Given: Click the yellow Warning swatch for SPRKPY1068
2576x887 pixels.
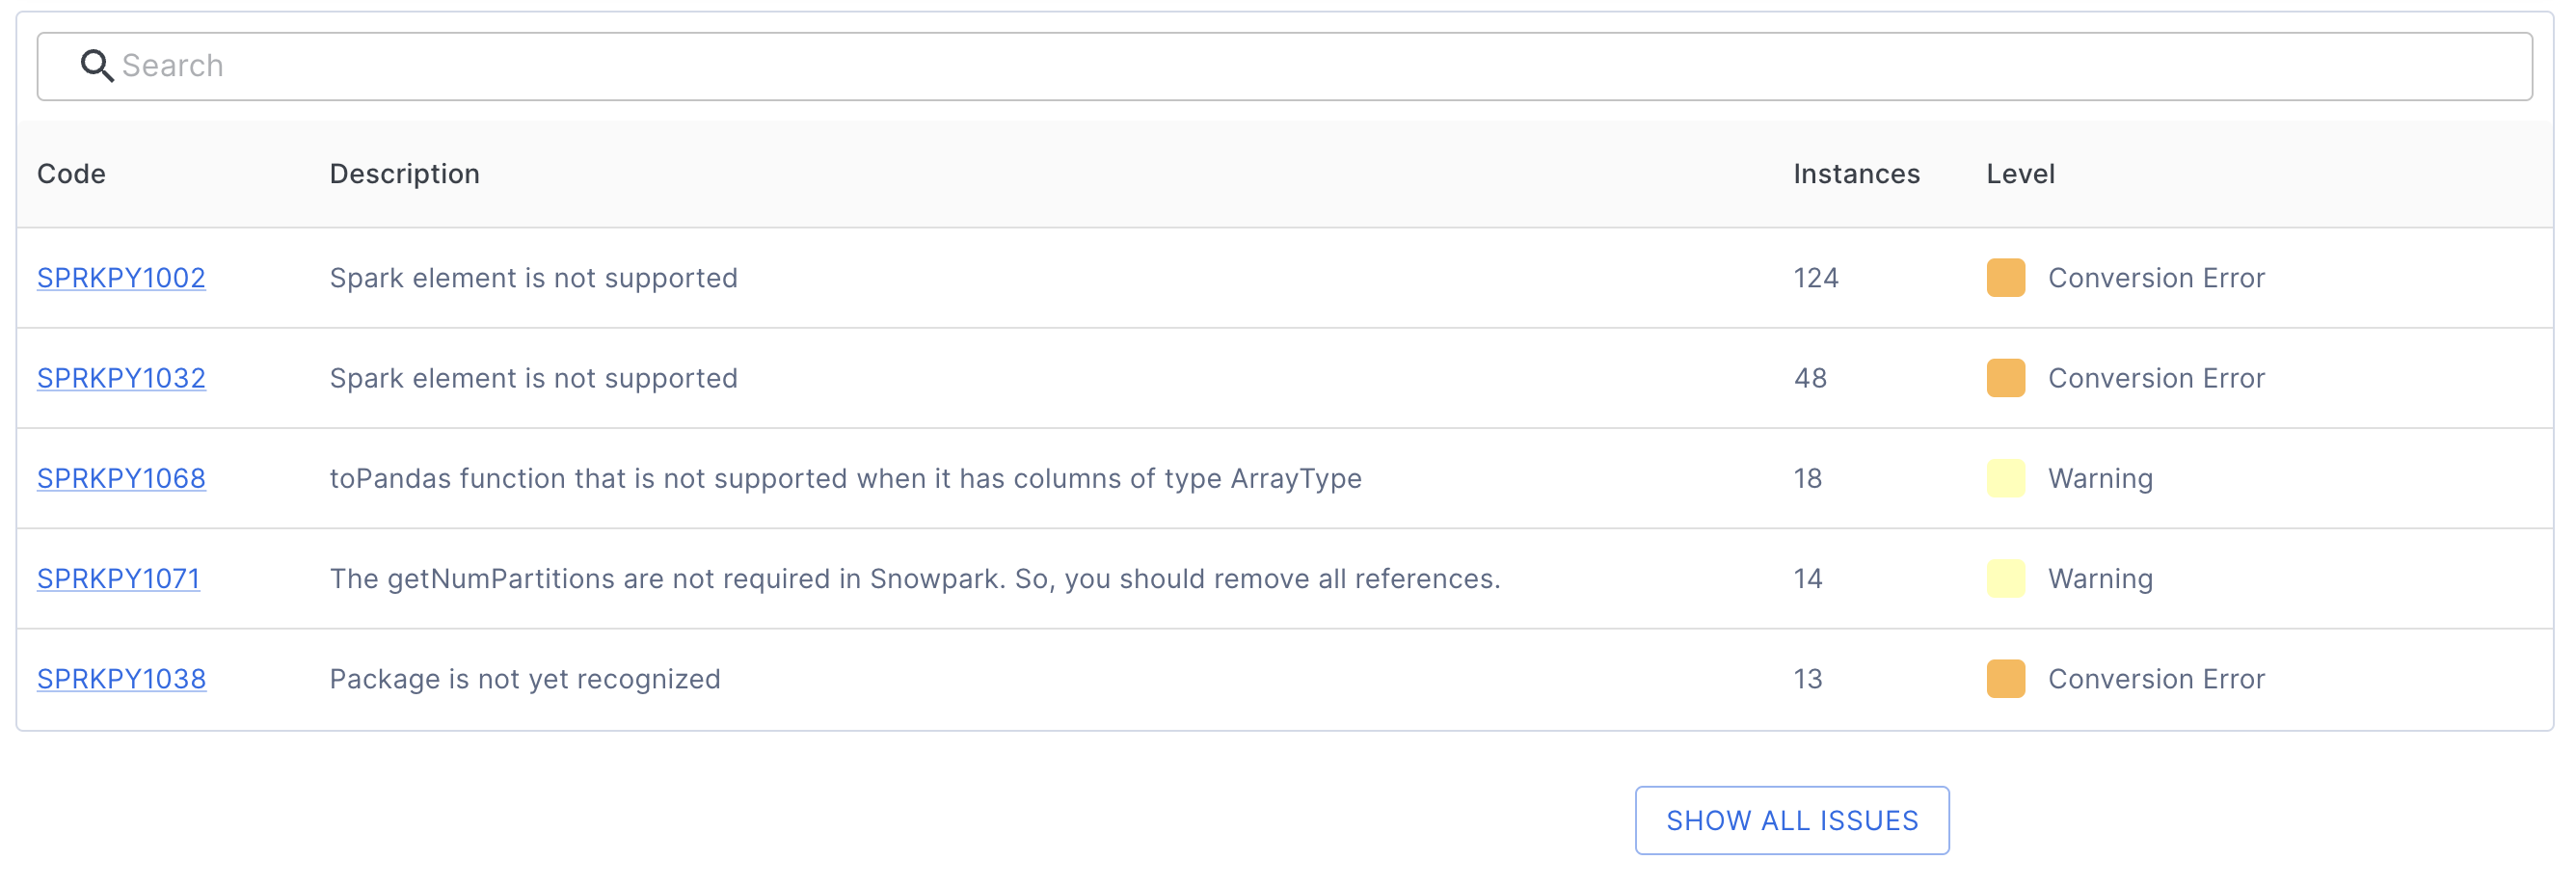Looking at the screenshot, I should pyautogui.click(x=2005, y=478).
